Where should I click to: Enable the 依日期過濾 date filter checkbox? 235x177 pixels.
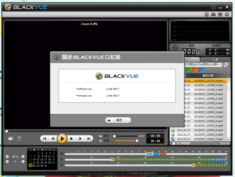click(174, 143)
